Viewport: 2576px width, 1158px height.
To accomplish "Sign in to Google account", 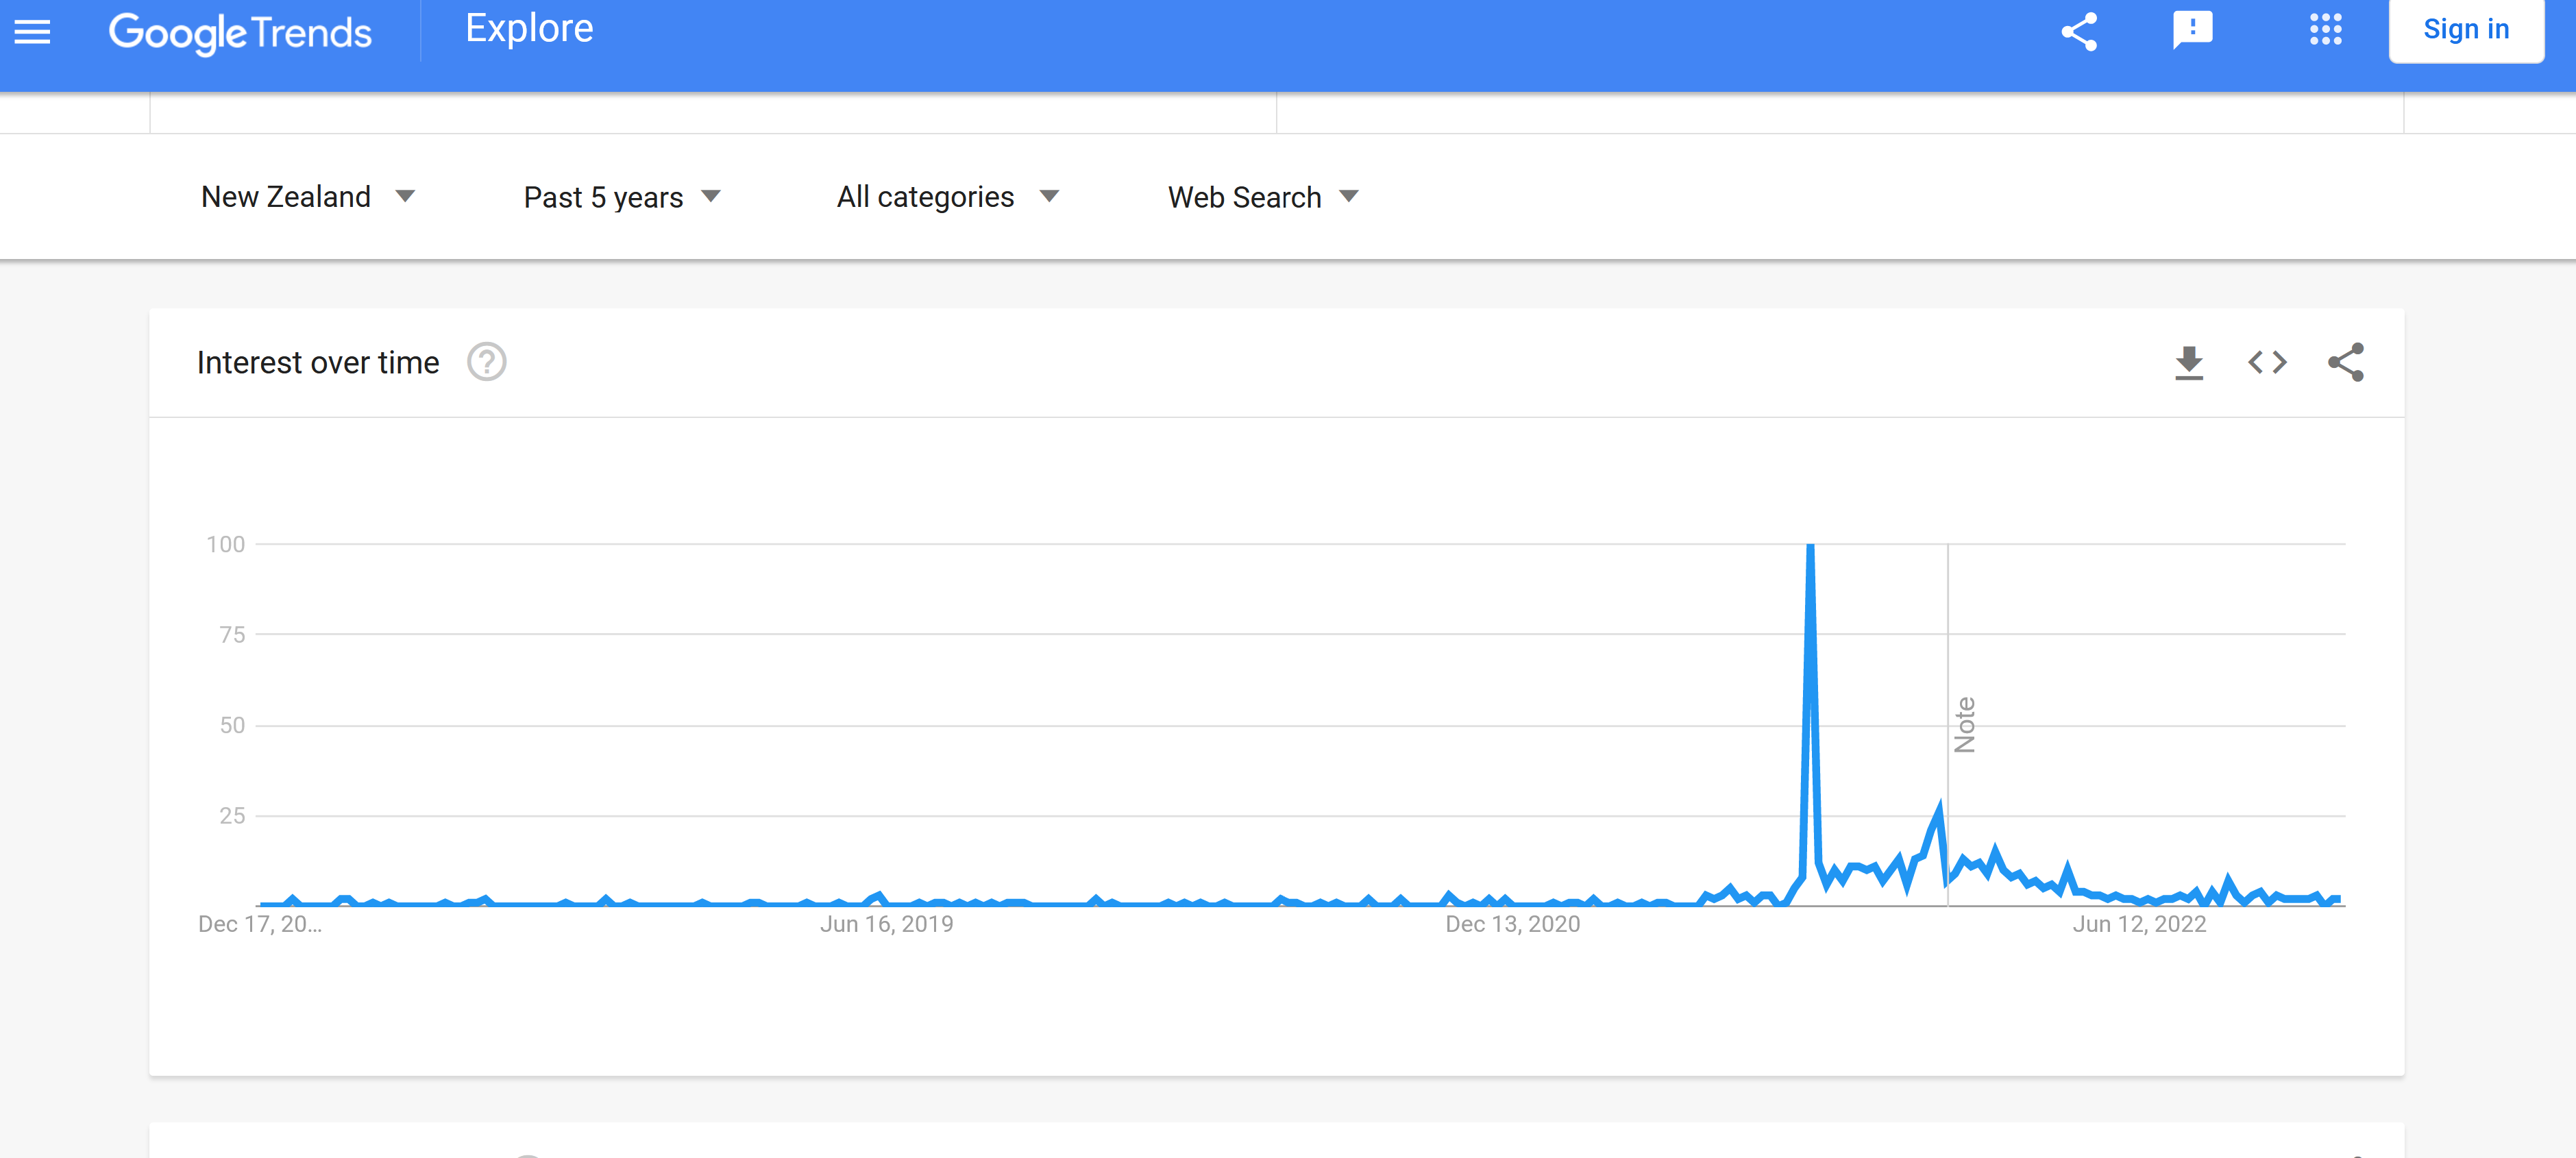I will point(2465,29).
